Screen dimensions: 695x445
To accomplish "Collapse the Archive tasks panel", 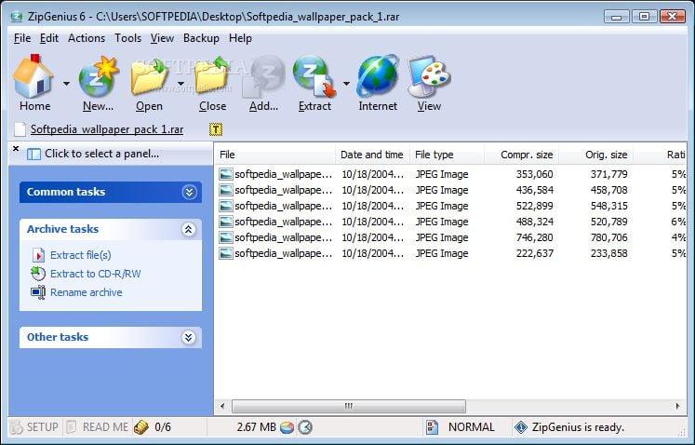I will coord(188,229).
